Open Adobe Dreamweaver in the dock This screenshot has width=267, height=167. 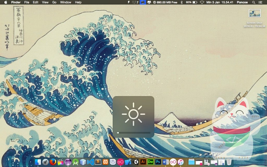point(150,162)
